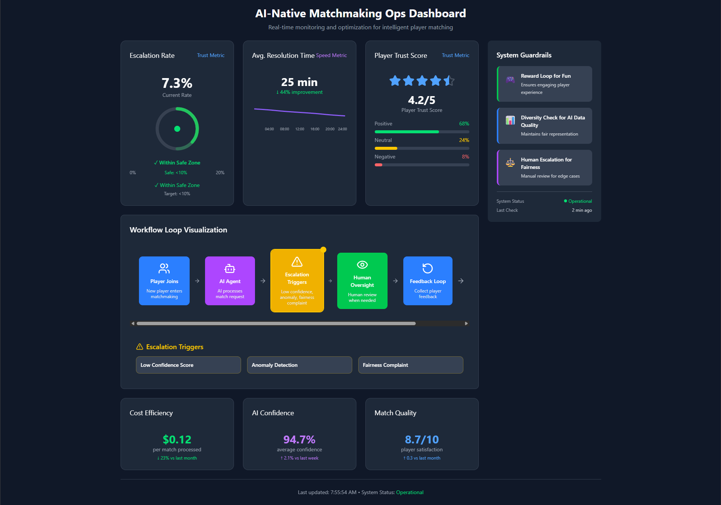The height and width of the screenshot is (505, 721).
Task: Open the Fairness Complaint trigger
Action: (410, 365)
